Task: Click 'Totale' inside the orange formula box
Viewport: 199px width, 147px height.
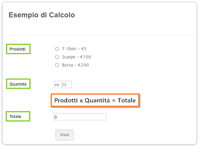Action: click(126, 101)
